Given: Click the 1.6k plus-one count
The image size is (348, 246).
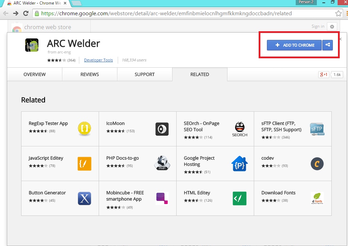Looking at the screenshot, I should pyautogui.click(x=337, y=75).
